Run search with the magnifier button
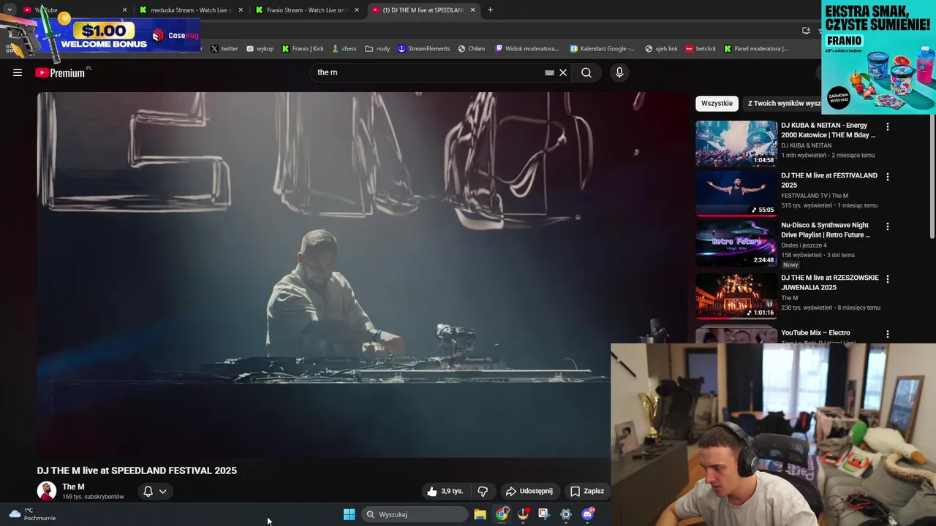This screenshot has height=526, width=936. click(x=586, y=72)
